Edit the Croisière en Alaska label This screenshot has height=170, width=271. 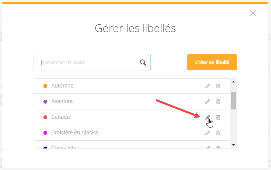tap(208, 133)
